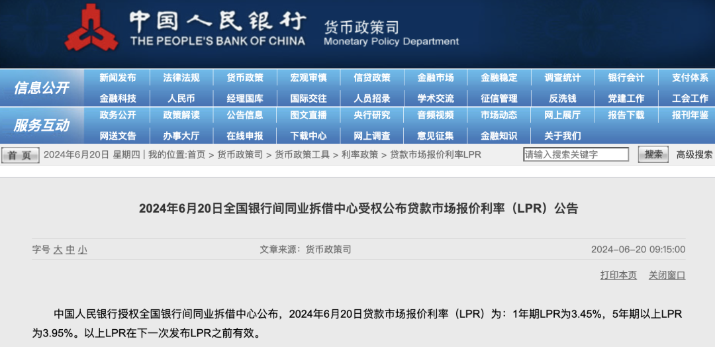Go to the 调查统计 section
This screenshot has height=347, width=715.
click(x=563, y=78)
